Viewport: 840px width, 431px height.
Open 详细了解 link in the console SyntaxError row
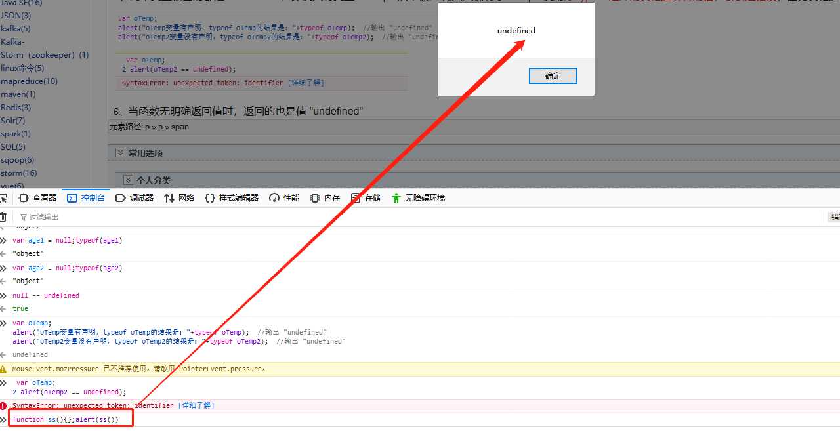[196, 406]
